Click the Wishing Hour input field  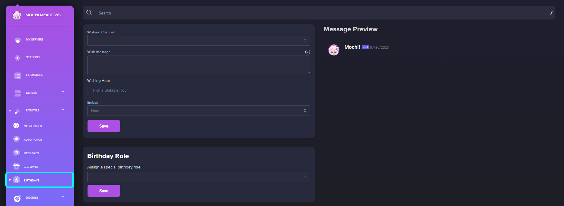198,90
